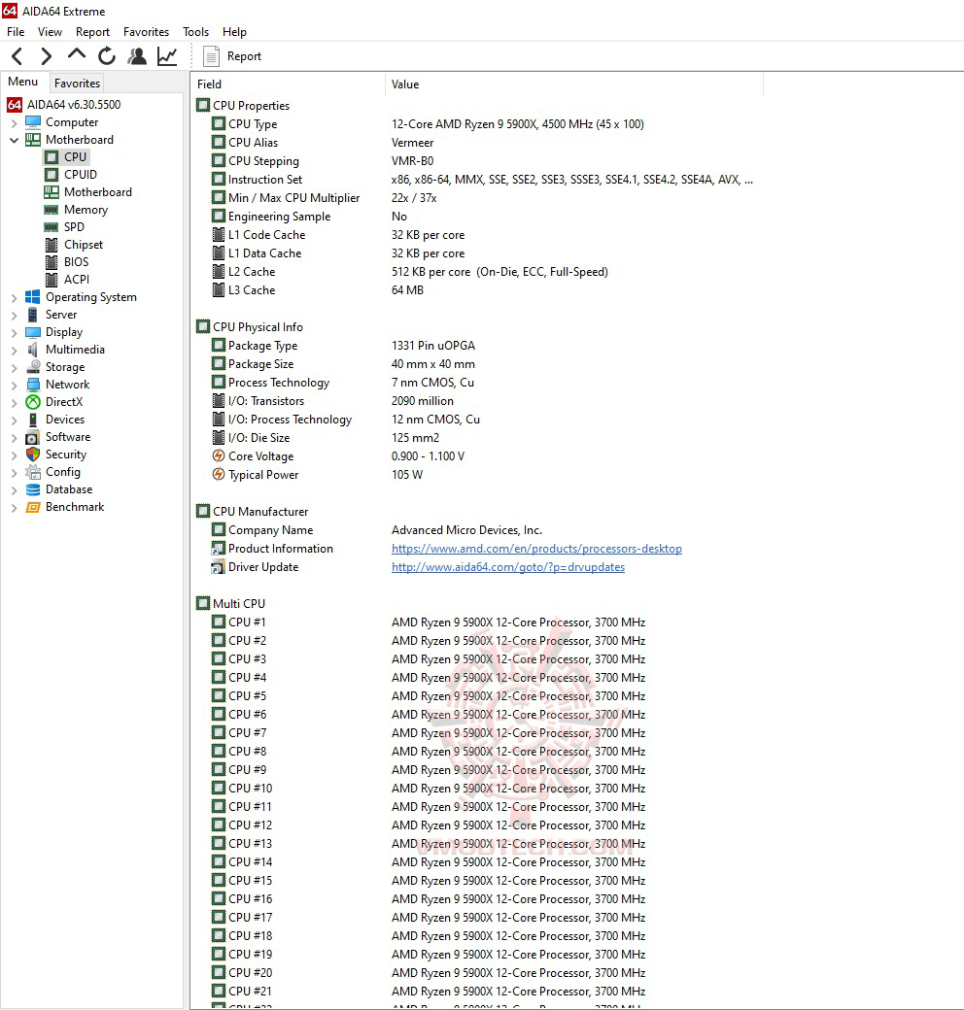Open the Tools menu
Image resolution: width=964 pixels, height=1010 pixels.
(196, 31)
